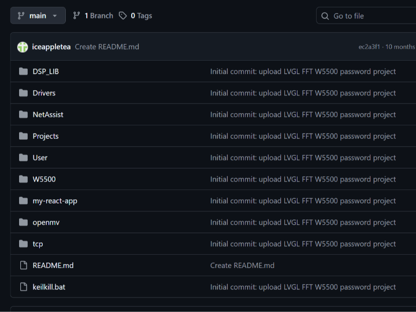Open the iceappletea profile link
This screenshot has width=416, height=312.
pos(51,47)
